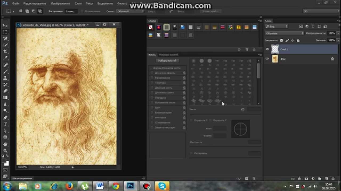The height and width of the screenshot is (191, 341).
Task: Hide the Слой 1 layer
Action: click(267, 49)
